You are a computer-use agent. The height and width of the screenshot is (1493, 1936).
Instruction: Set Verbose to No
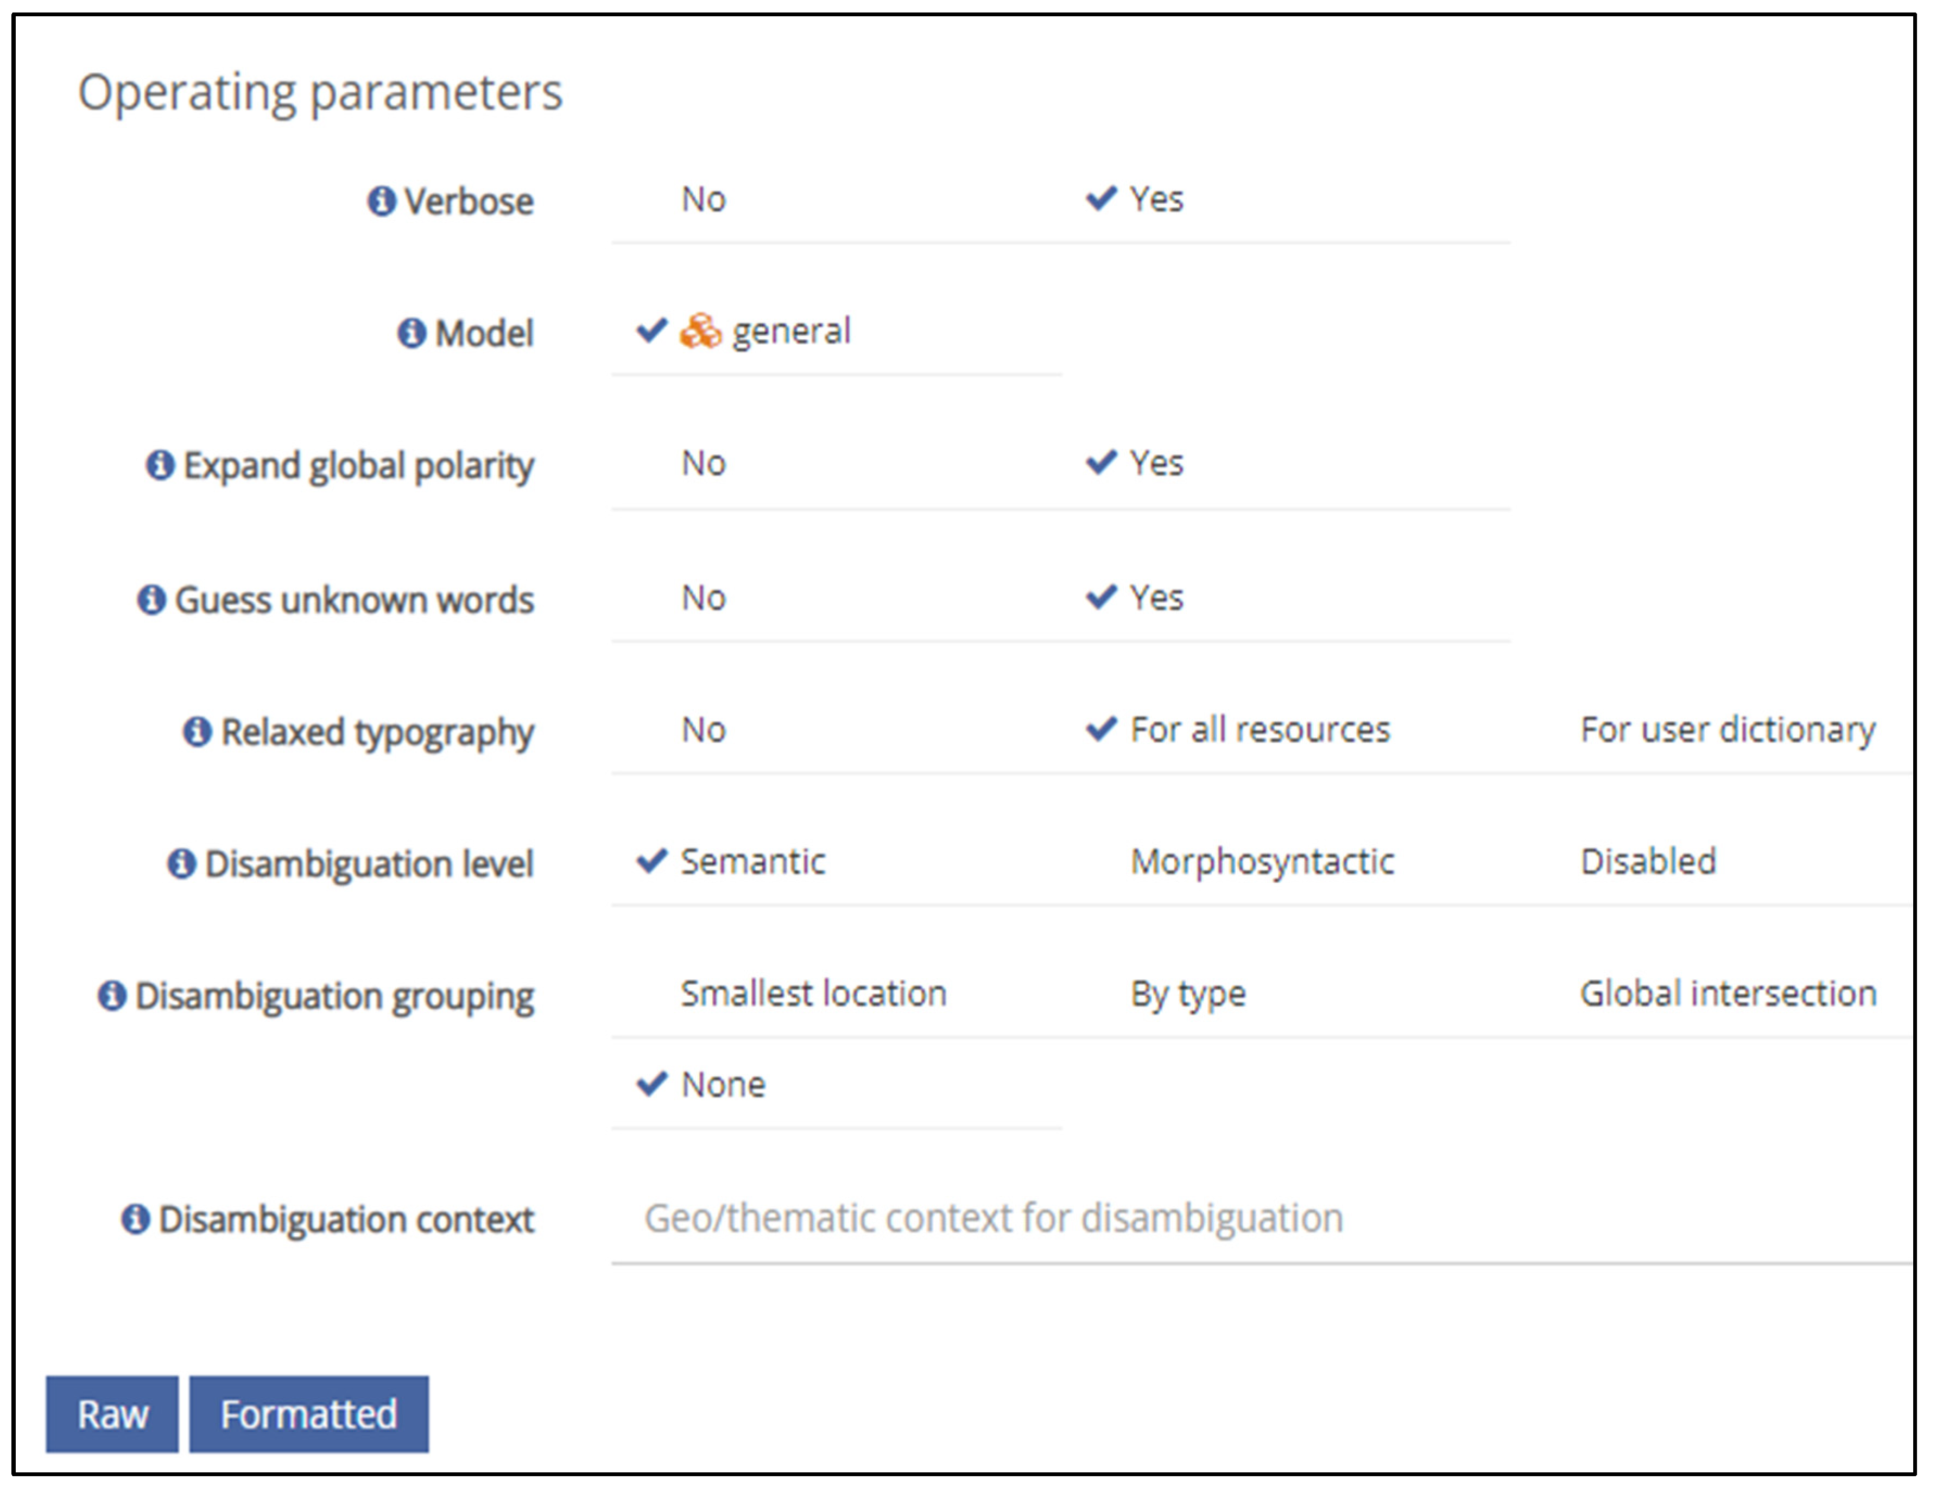(x=703, y=199)
